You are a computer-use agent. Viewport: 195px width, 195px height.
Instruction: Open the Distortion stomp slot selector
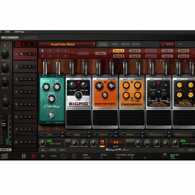coord(103,134)
